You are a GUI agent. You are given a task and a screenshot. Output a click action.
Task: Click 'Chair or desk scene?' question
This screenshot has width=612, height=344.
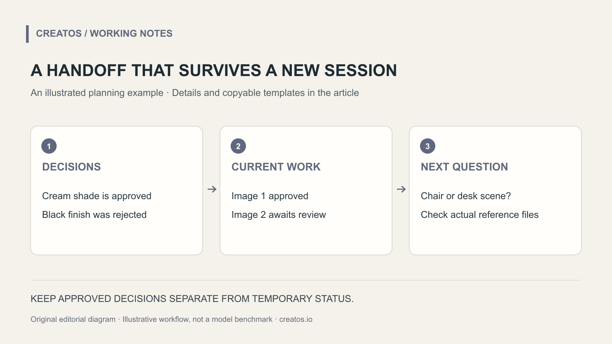point(466,196)
